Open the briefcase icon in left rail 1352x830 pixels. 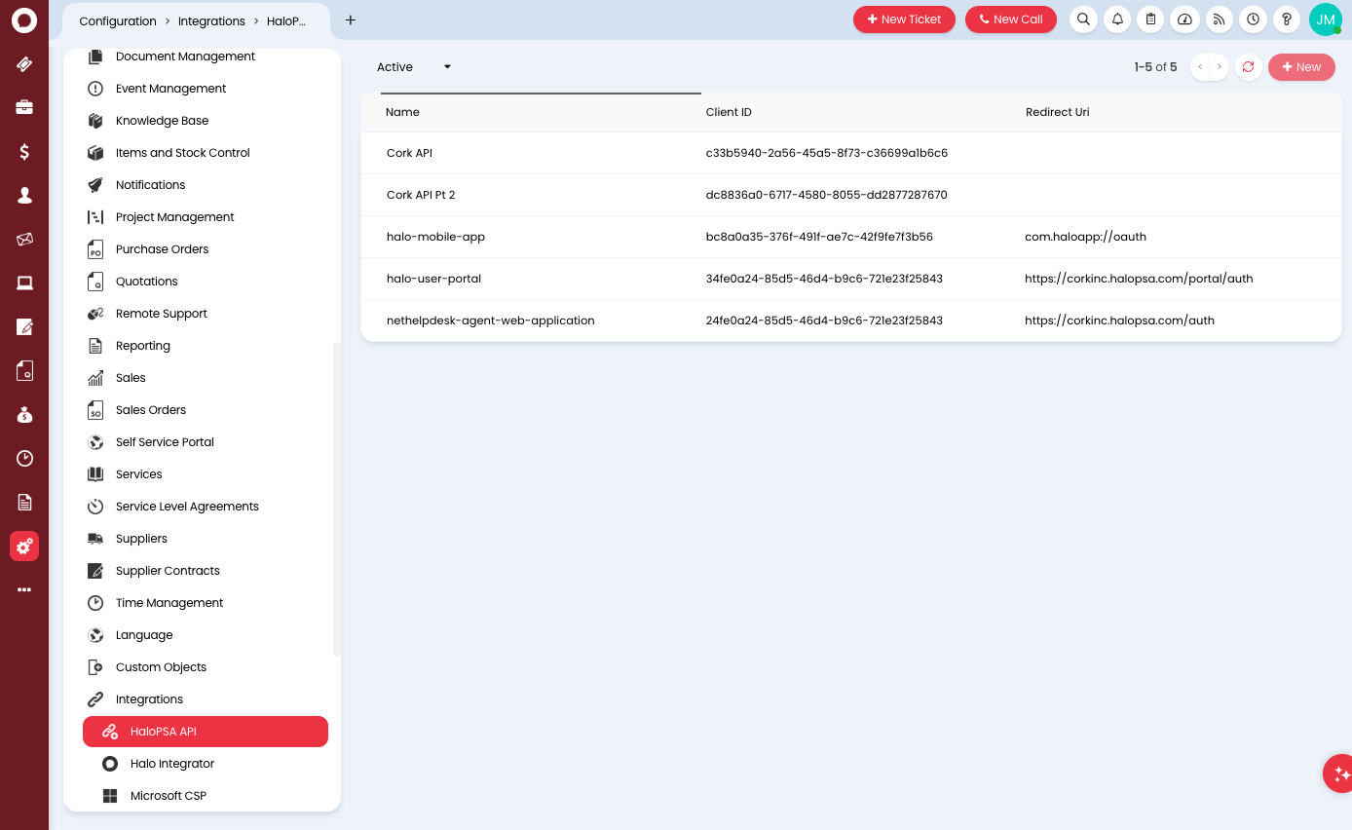pos(24,107)
